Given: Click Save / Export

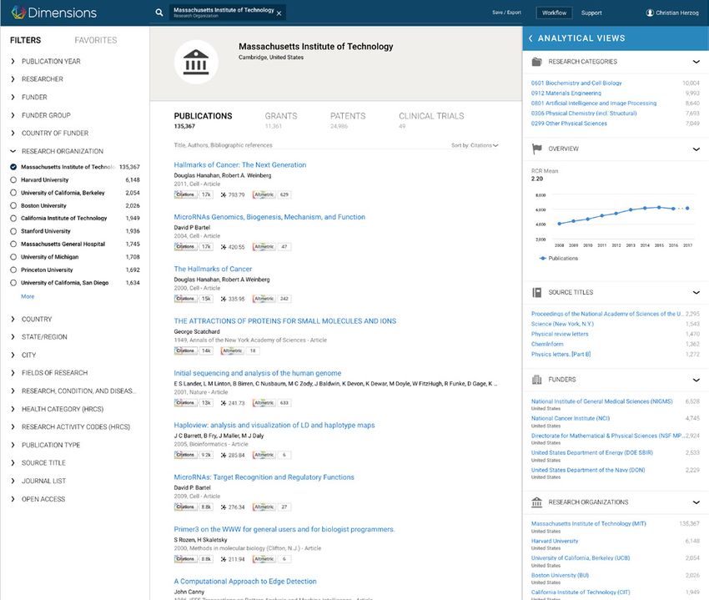Looking at the screenshot, I should pos(506,13).
